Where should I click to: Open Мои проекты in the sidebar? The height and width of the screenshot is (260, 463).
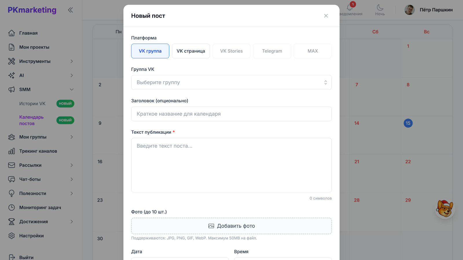coord(34,47)
